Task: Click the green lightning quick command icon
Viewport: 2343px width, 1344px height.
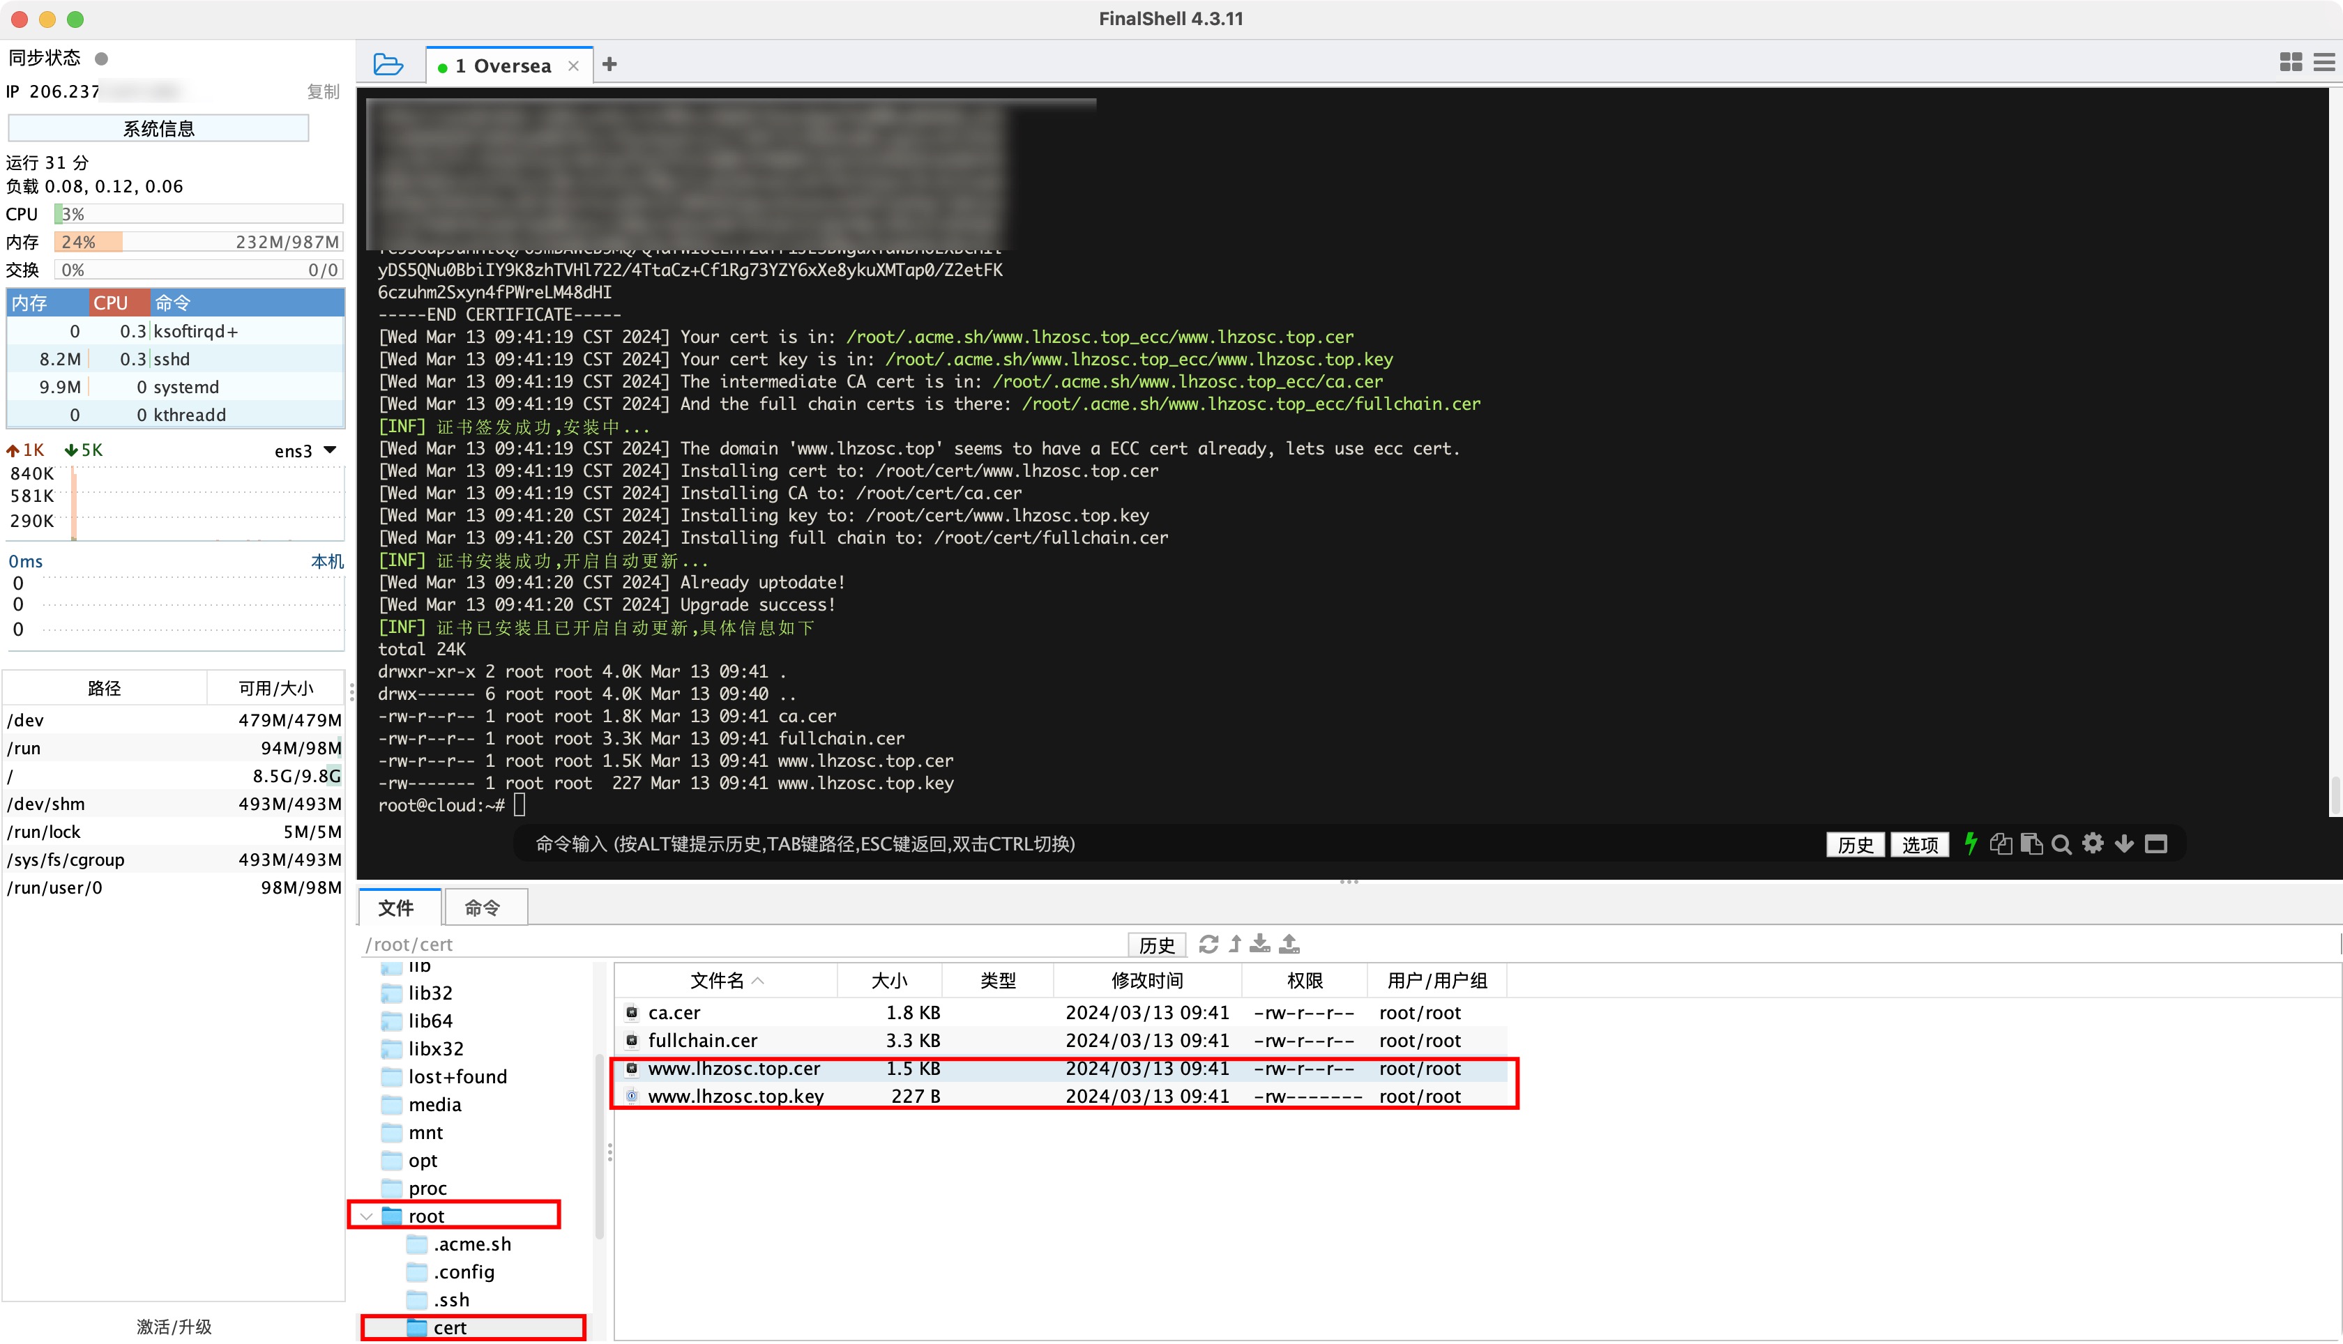Action: 1970,843
